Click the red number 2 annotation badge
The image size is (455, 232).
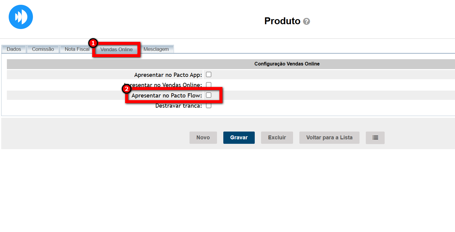click(x=127, y=89)
